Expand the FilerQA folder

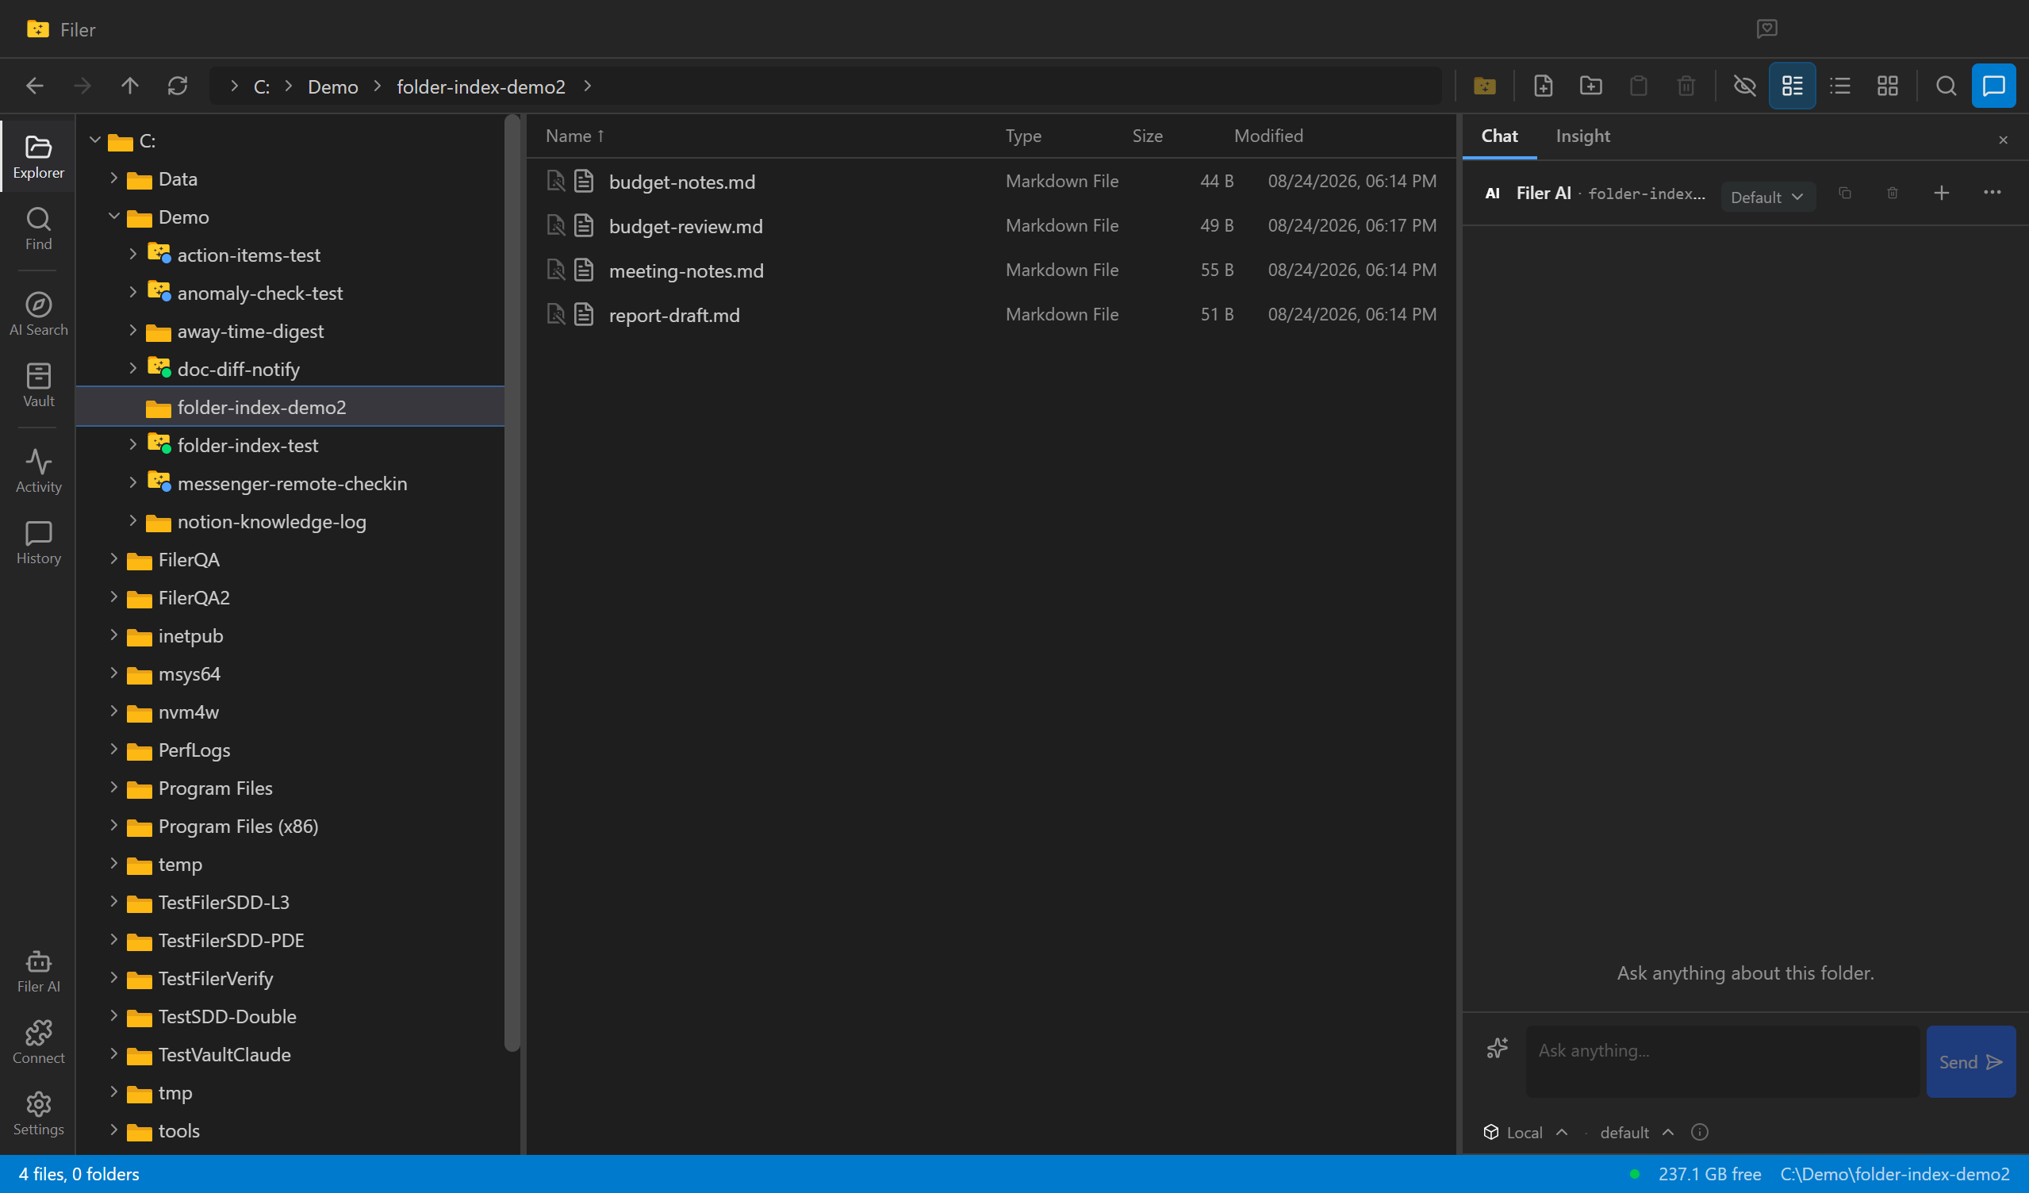click(x=113, y=559)
